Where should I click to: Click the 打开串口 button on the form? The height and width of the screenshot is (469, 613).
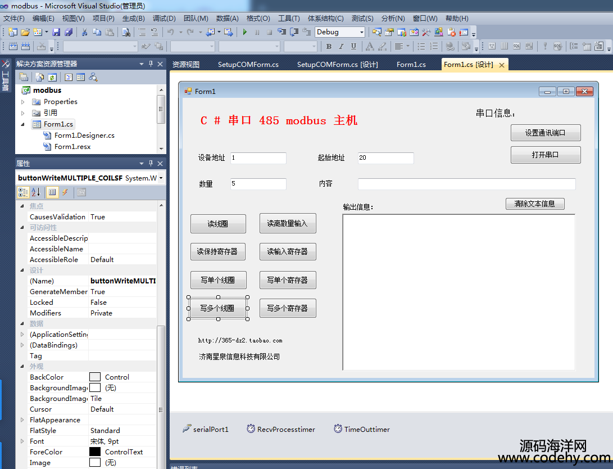click(545, 155)
